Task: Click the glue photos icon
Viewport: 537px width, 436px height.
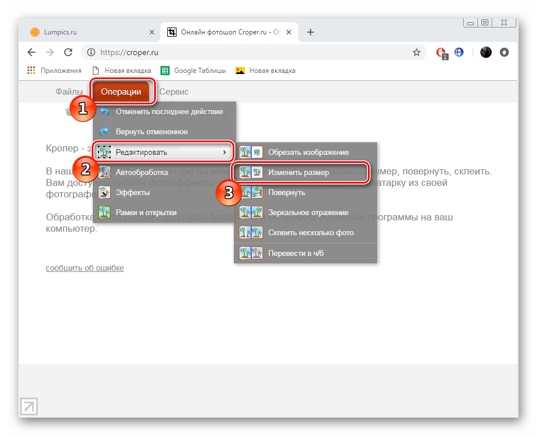Action: (251, 233)
